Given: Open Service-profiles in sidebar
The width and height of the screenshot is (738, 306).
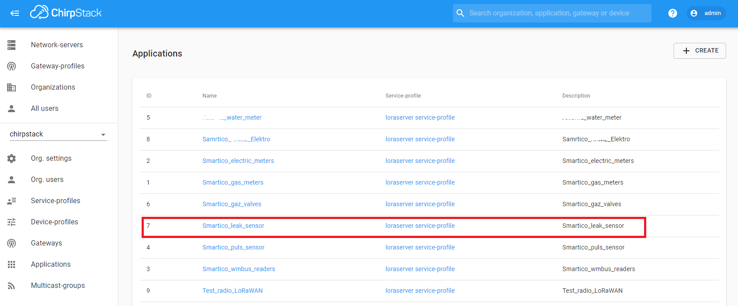Looking at the screenshot, I should pos(56,201).
